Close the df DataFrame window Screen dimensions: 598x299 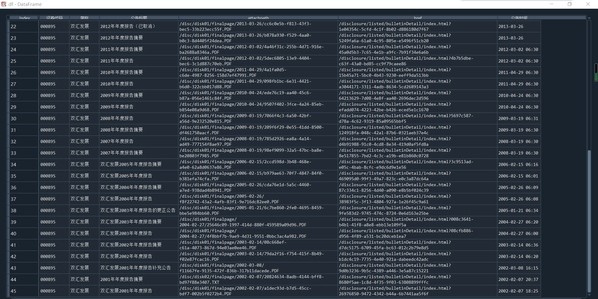click(x=588, y=4)
